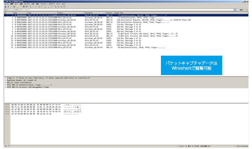Screen dimensions: 252x149
Task: Go back in packet history
Action: [33, 7]
